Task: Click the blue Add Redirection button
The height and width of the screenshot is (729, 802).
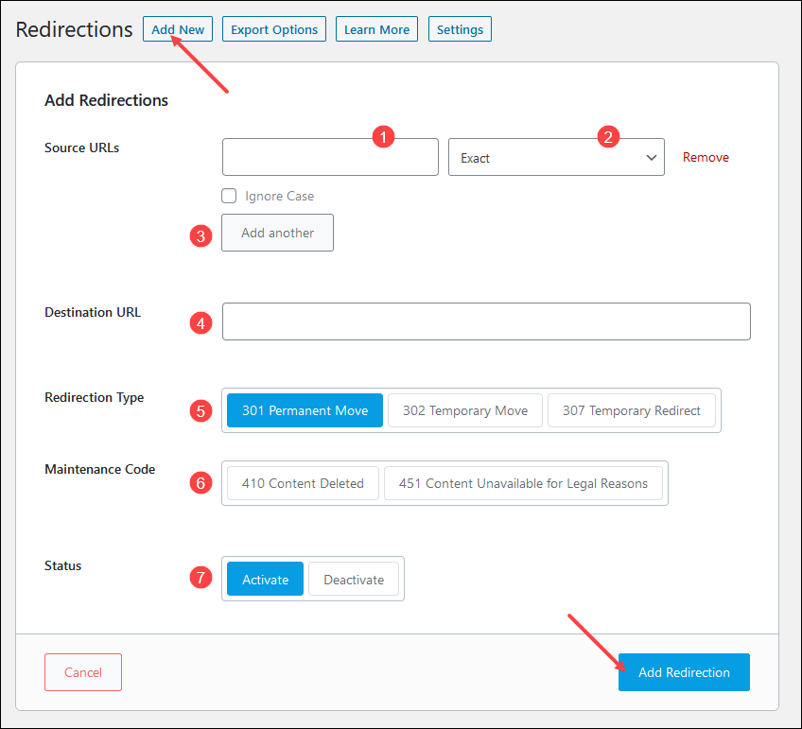Action: pos(684,672)
